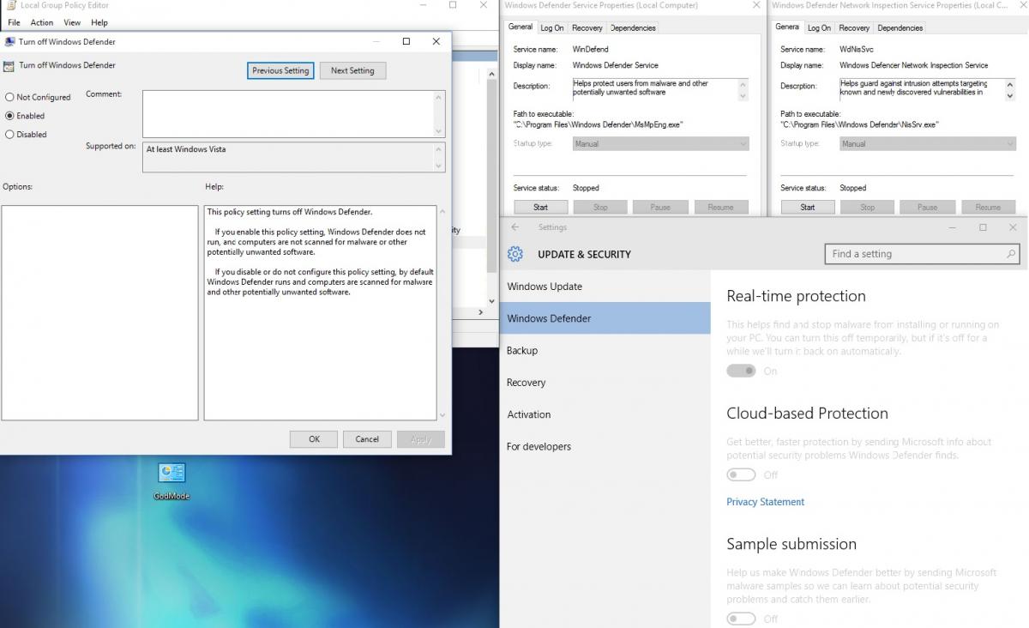This screenshot has height=628, width=1029.
Task: Click the Settings gear icon beside UPDATE & SECURITY
Action: pyautogui.click(x=514, y=254)
